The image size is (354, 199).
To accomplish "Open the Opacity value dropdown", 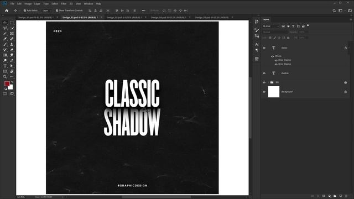I will pyautogui.click(x=303, y=32).
